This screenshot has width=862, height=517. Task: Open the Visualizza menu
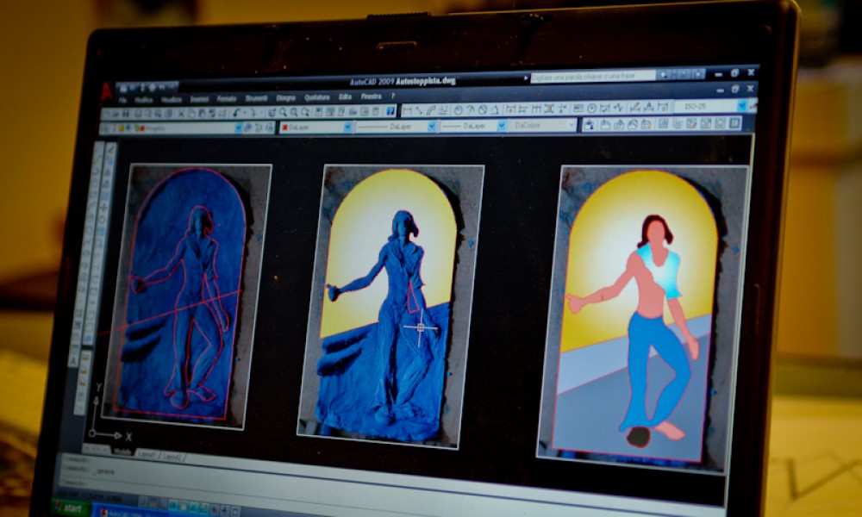171,100
